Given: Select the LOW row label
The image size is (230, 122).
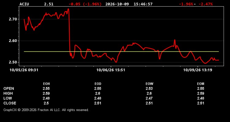Looking at the screenshot, I should coord(8,98).
